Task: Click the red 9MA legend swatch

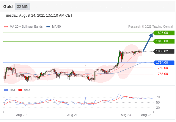Action: click(20, 90)
